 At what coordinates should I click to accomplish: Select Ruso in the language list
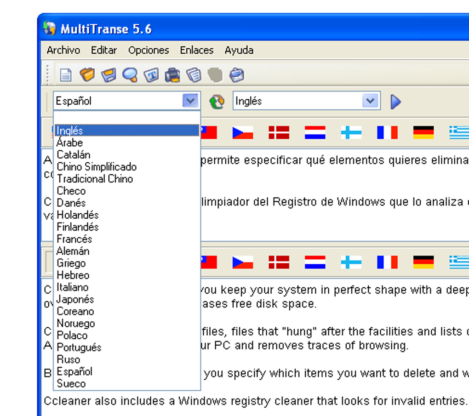tap(127, 359)
